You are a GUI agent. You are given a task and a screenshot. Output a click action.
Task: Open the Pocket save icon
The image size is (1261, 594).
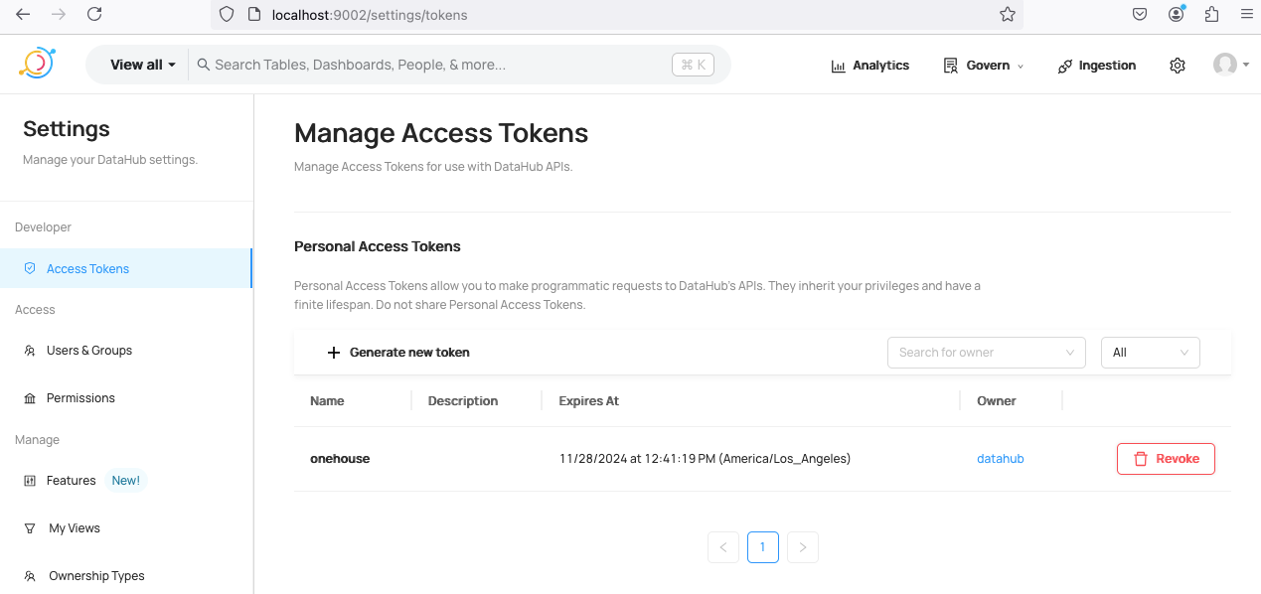click(1140, 14)
